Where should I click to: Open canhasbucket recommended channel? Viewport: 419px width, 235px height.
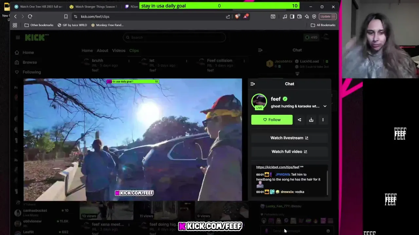coord(41,212)
